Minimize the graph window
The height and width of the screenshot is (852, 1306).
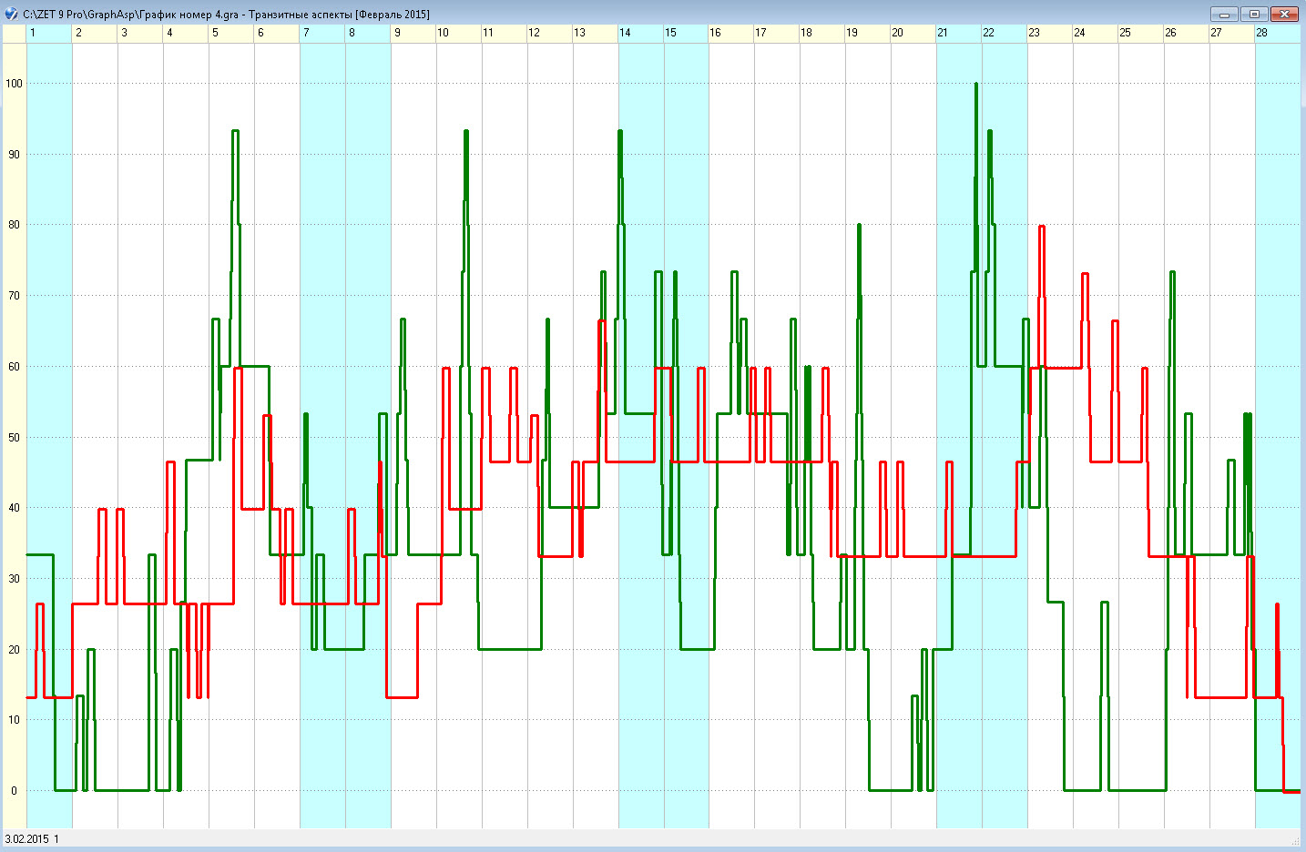point(1224,14)
